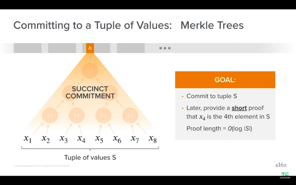Click the second gray block in chain

[x=62, y=48]
